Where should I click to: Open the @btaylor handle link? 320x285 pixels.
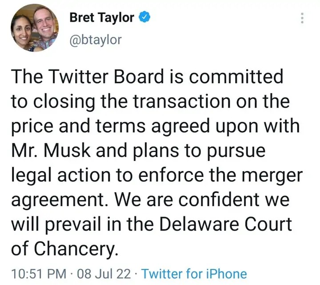click(96, 40)
